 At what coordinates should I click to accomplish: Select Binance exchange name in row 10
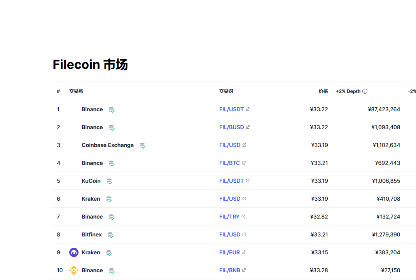pos(92,270)
